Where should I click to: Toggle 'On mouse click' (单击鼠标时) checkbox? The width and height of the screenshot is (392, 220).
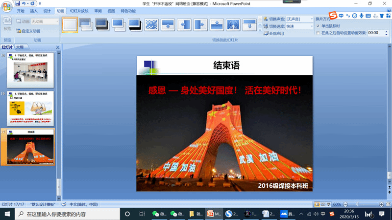(318, 26)
